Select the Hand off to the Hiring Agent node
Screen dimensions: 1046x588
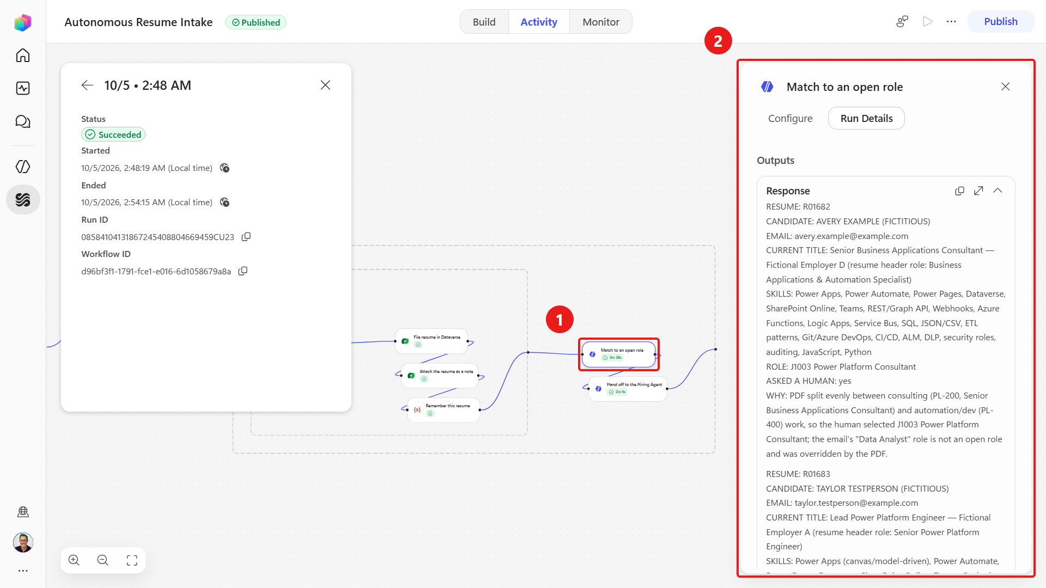[x=628, y=389]
